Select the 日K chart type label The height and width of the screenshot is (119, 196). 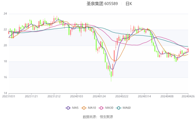pyautogui.click(x=129, y=4)
